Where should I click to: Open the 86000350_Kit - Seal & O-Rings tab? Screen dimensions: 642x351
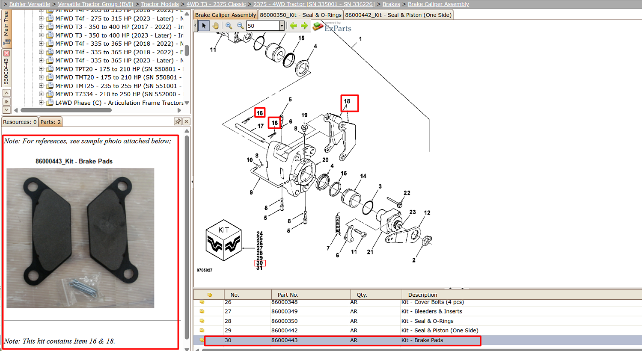(x=300, y=15)
